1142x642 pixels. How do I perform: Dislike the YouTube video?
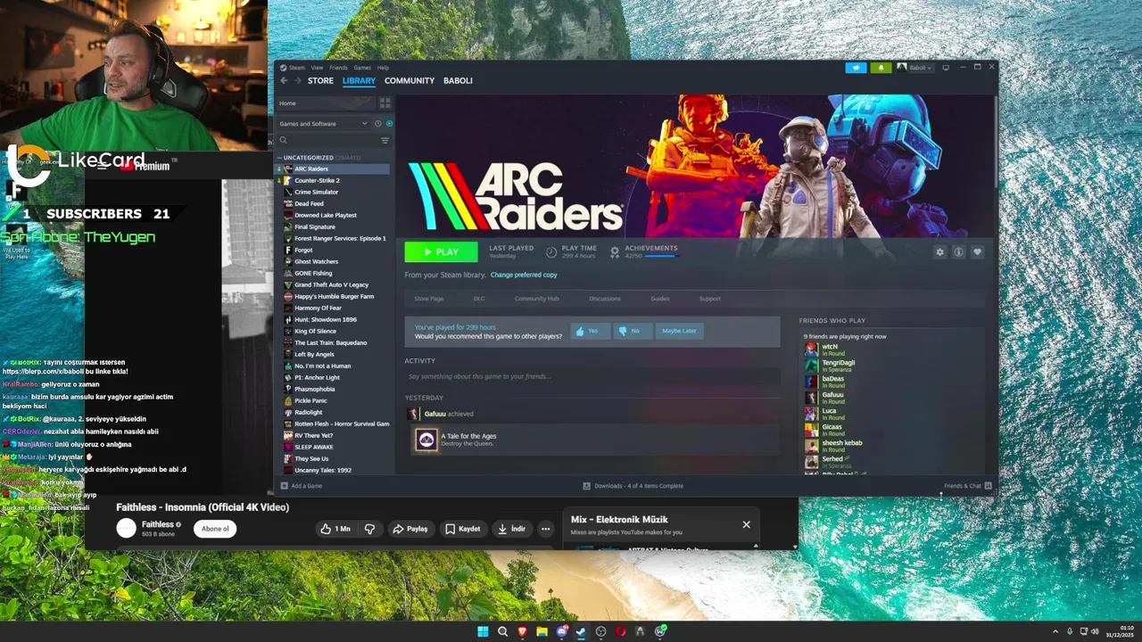click(369, 529)
